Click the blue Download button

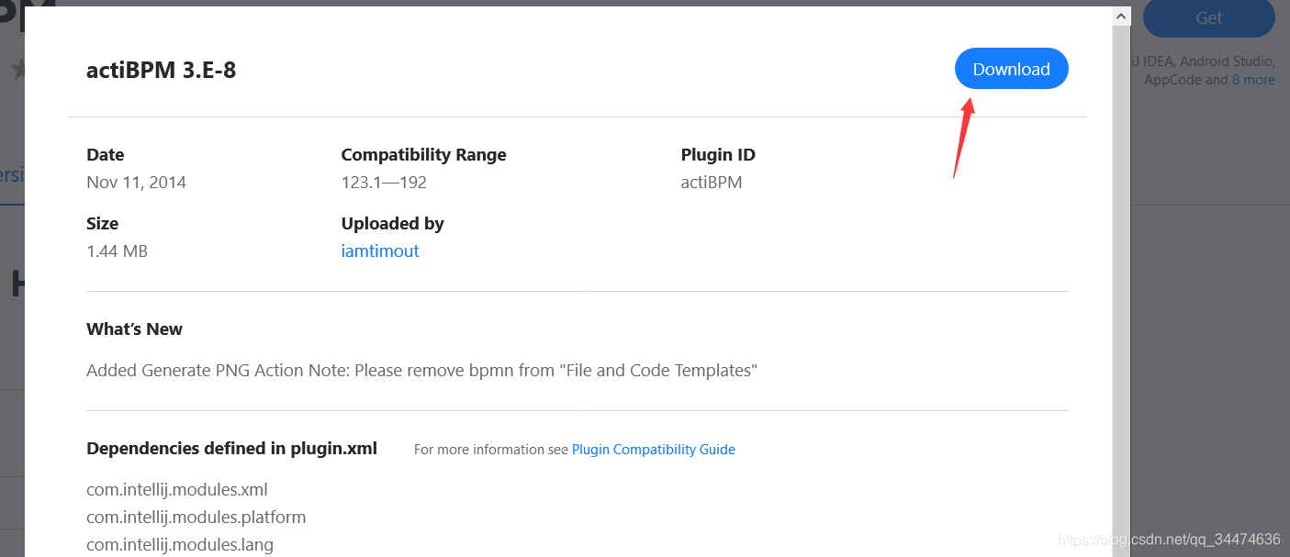[1011, 69]
